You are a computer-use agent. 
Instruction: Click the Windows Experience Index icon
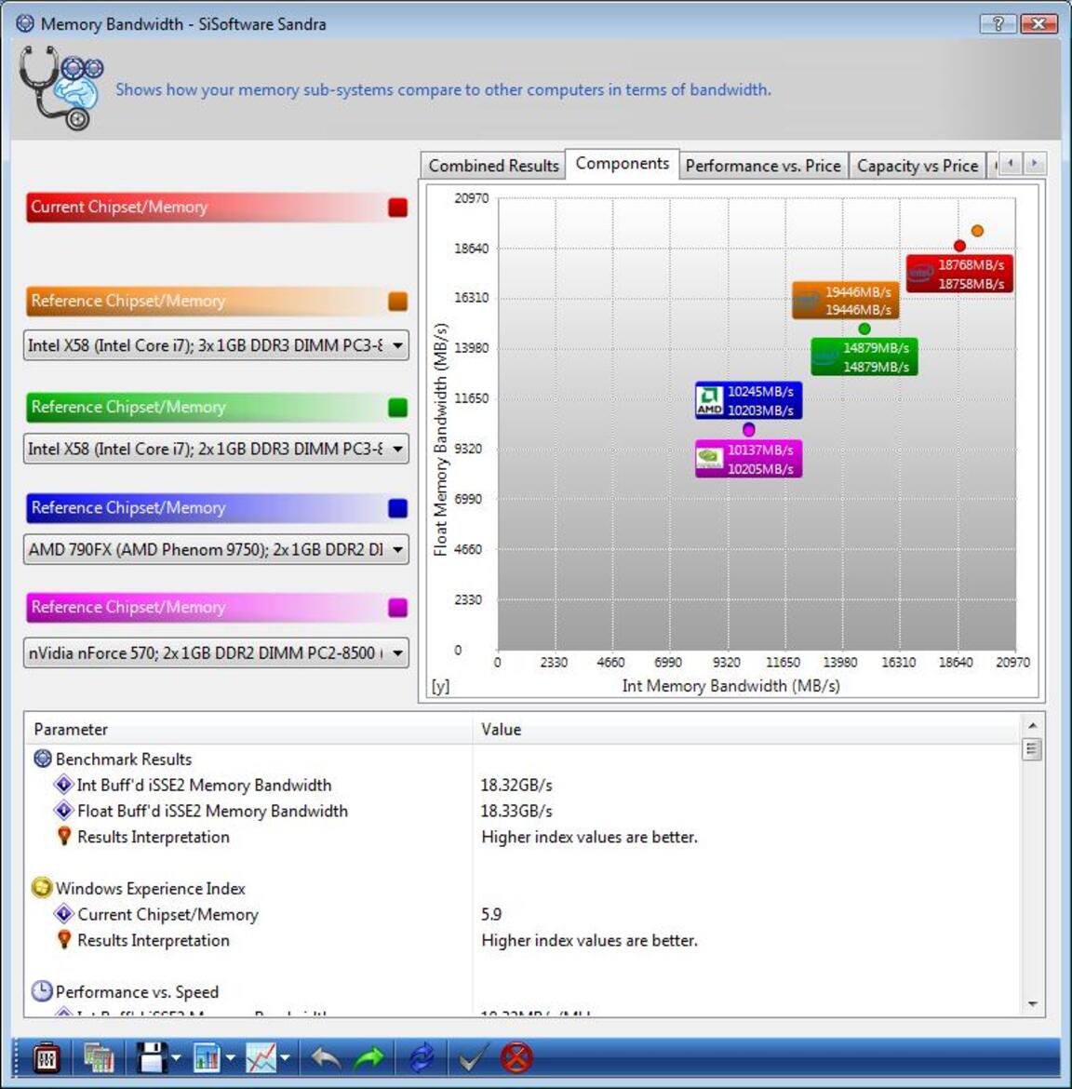point(42,888)
